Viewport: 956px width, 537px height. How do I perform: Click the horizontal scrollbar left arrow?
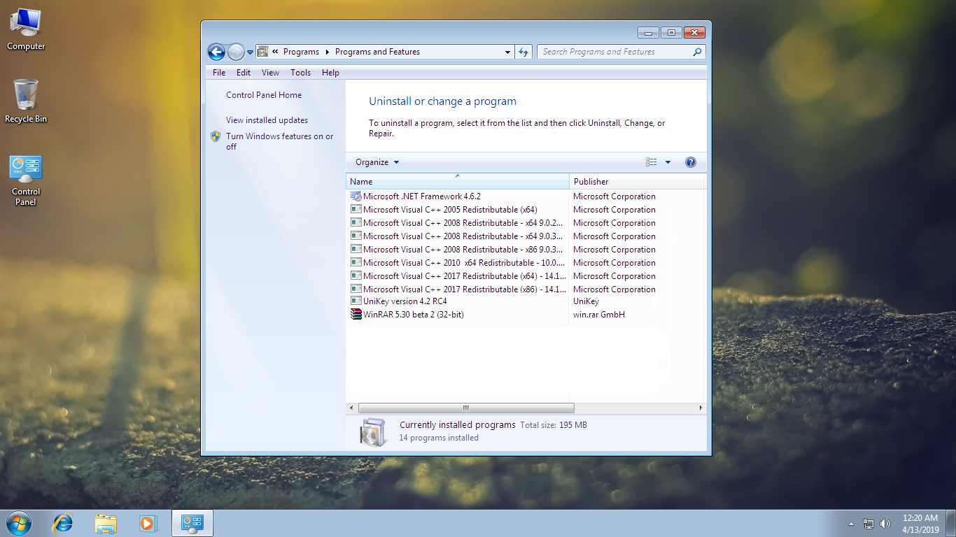coord(352,408)
